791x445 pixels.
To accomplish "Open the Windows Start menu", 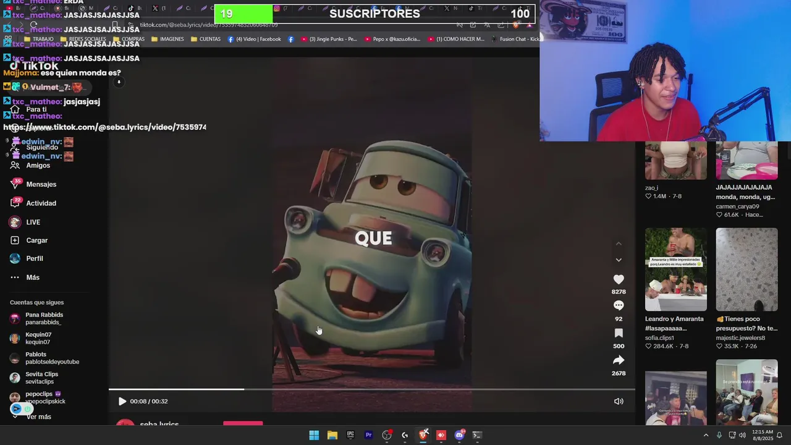I will coord(314,435).
